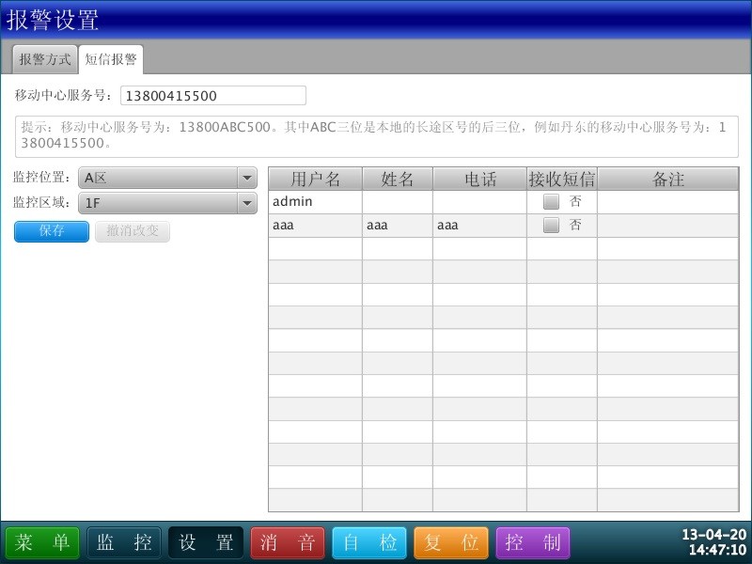Click the 移动中心服务号 input field
The height and width of the screenshot is (564, 752).
(x=213, y=96)
